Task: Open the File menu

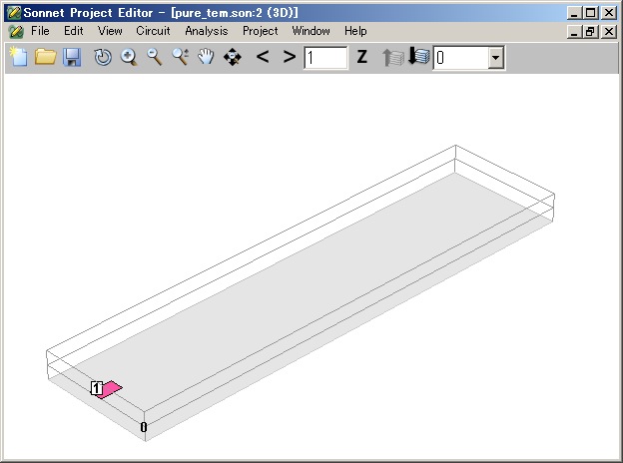Action: point(40,31)
